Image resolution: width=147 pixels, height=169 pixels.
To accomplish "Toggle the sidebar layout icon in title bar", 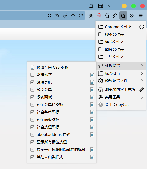I will point(101,6).
